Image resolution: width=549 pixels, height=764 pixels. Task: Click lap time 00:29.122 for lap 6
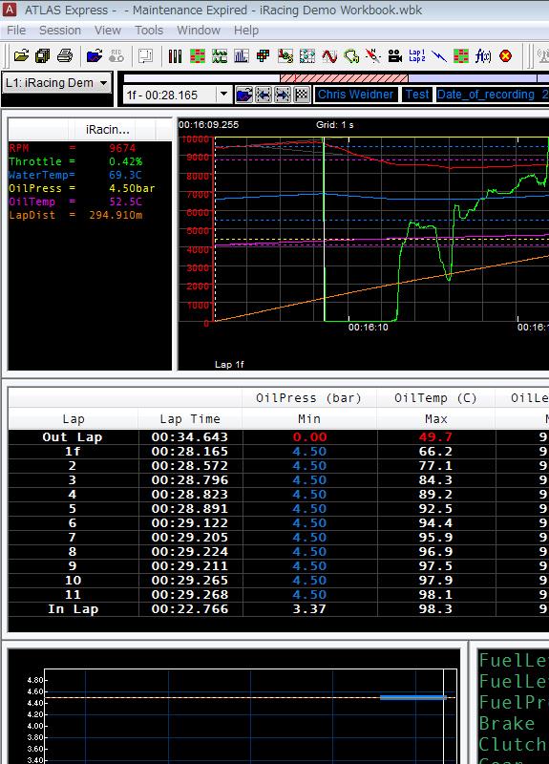tap(189, 523)
